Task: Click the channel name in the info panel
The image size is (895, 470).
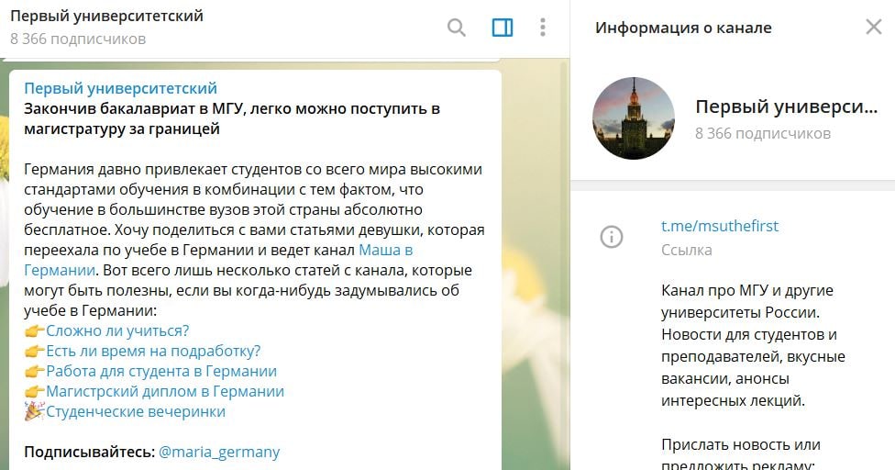Action: click(786, 106)
